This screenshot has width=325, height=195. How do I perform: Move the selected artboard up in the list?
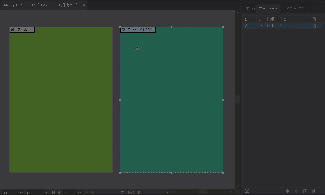point(288,191)
